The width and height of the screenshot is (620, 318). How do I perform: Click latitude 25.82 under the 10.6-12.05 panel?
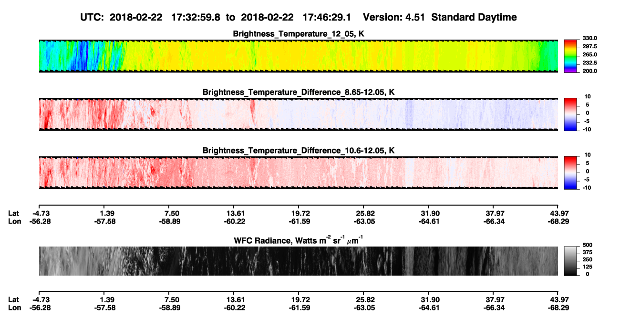(x=363, y=213)
